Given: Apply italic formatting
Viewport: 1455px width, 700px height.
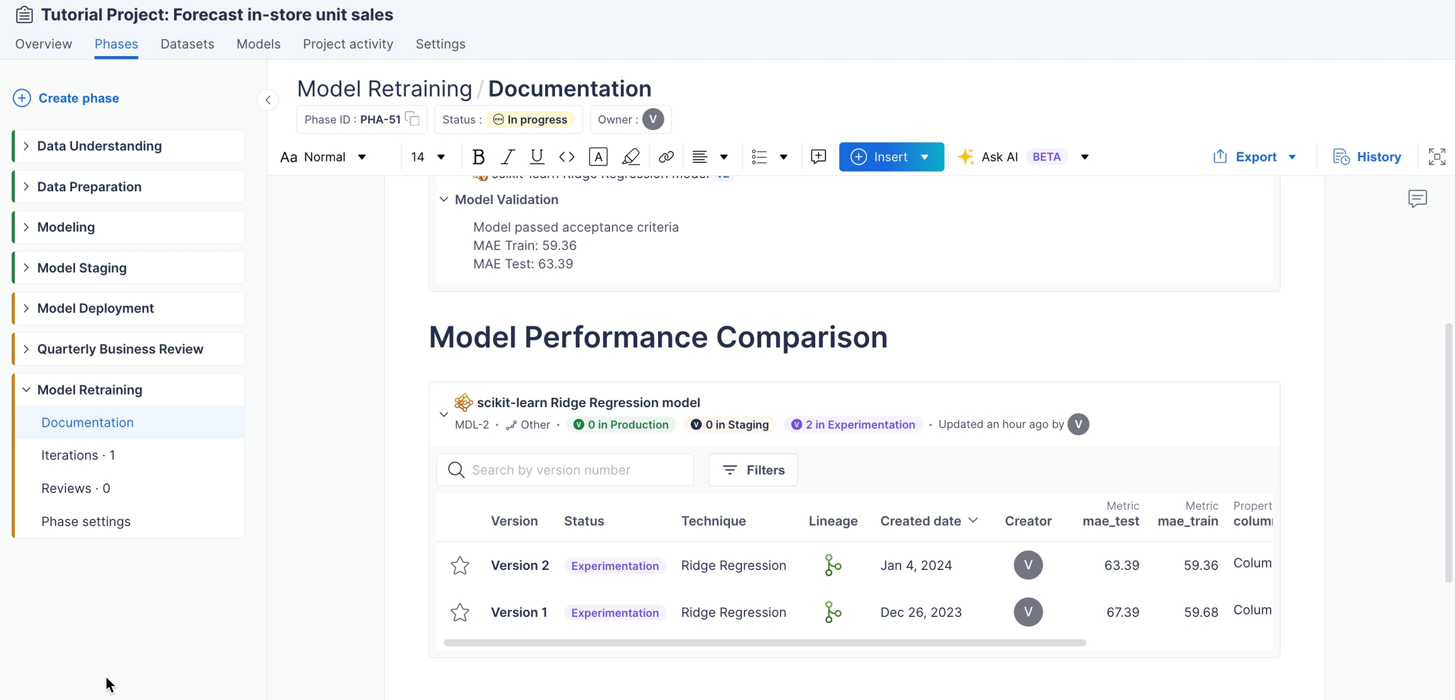Looking at the screenshot, I should pyautogui.click(x=508, y=157).
